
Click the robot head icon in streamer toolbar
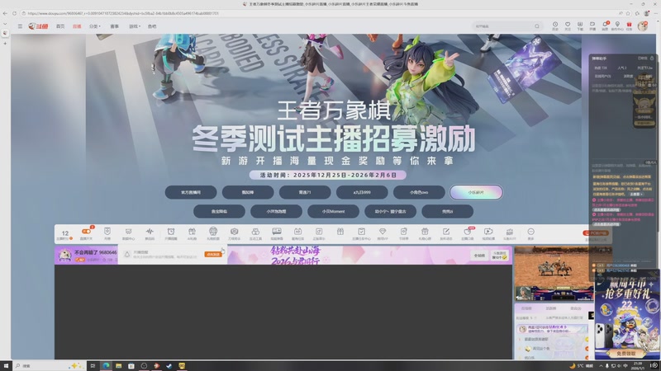213,232
